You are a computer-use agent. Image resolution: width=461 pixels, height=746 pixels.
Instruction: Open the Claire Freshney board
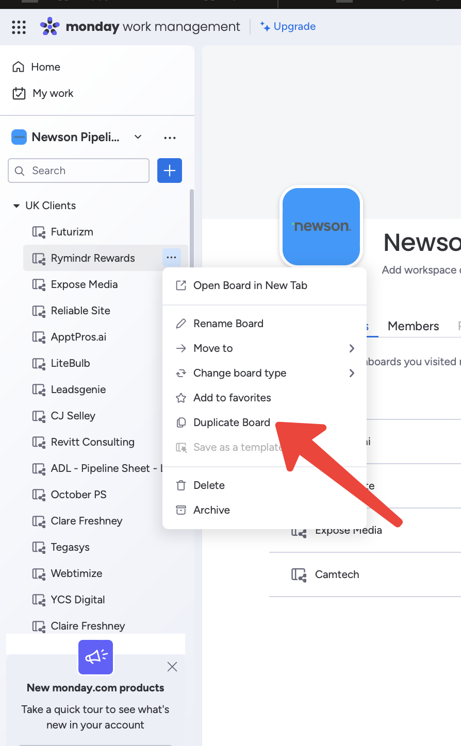[88, 626]
